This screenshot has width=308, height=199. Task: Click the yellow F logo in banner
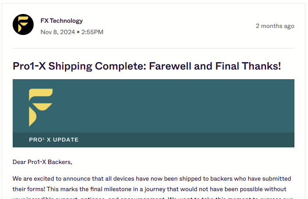40,107
